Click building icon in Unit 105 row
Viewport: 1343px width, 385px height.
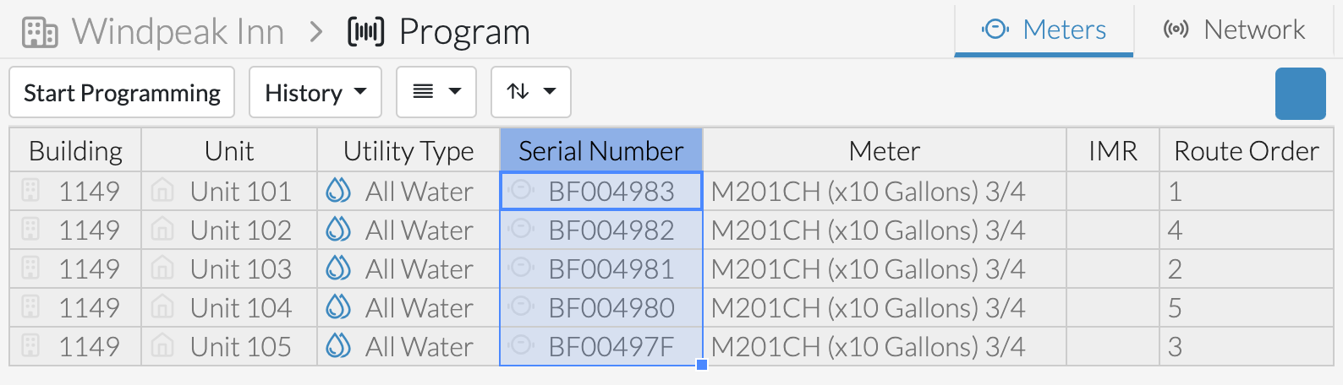click(30, 345)
